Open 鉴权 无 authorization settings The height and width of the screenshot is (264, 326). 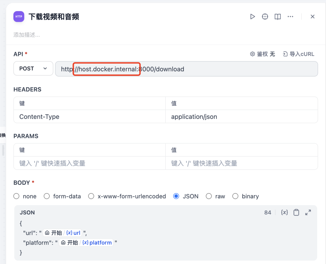pyautogui.click(x=262, y=54)
